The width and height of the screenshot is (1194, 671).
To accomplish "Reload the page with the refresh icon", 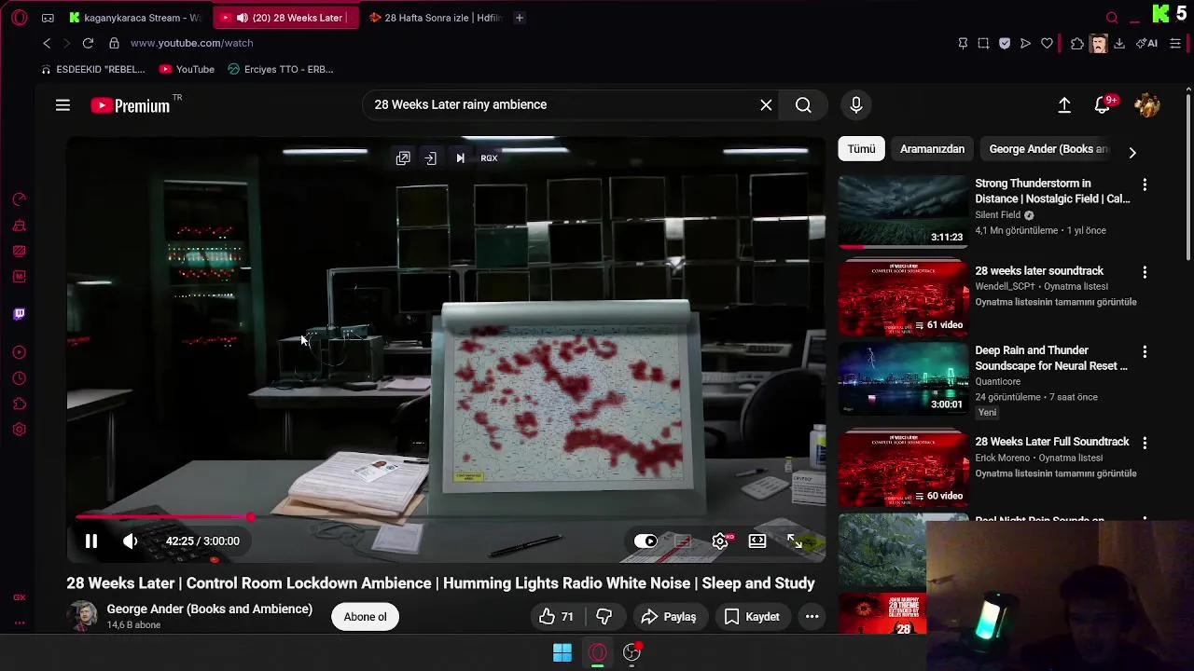I will tap(88, 43).
